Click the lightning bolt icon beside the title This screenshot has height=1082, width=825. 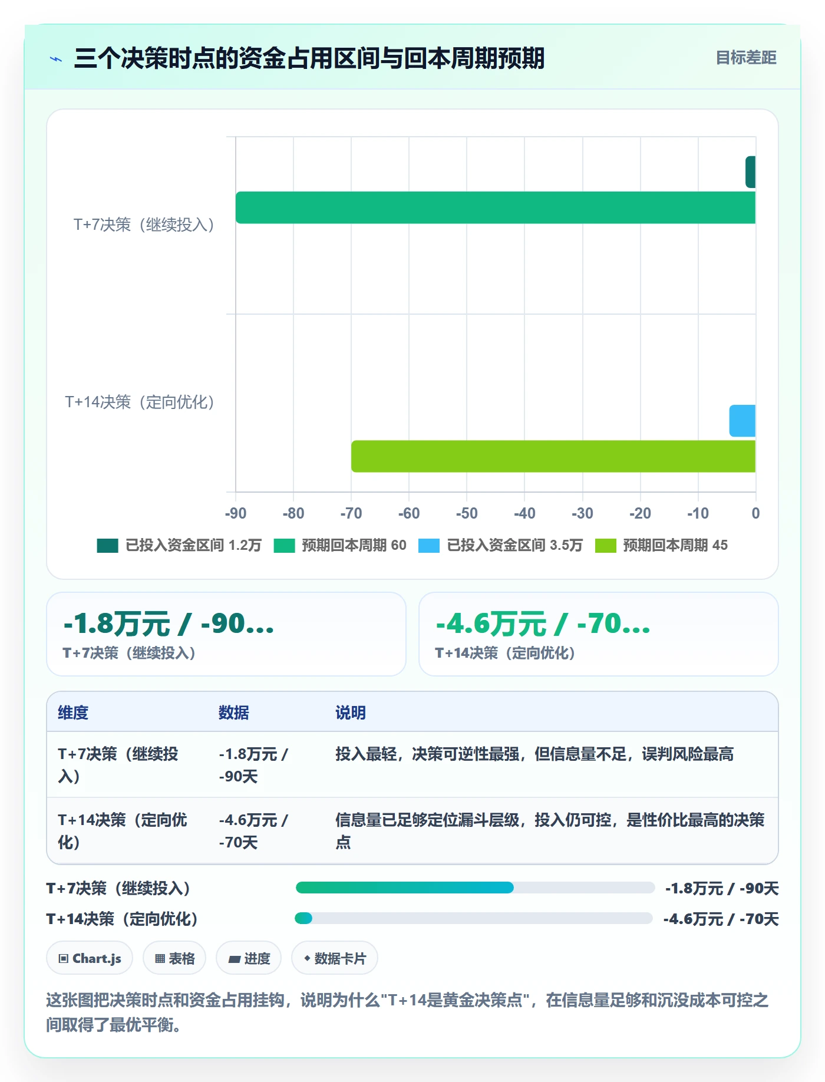click(56, 59)
